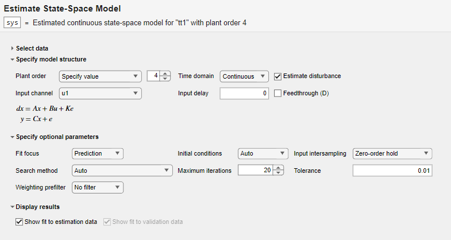451x240 pixels.
Task: Collapse the Display results section
Action: click(x=12, y=207)
